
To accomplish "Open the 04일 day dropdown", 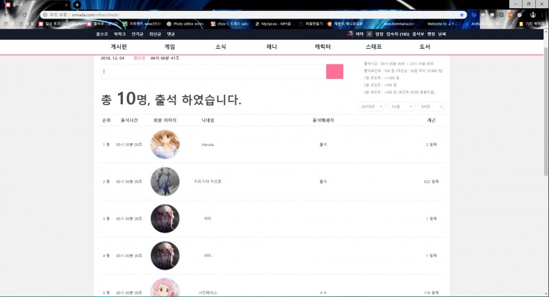I will tap(432, 107).
